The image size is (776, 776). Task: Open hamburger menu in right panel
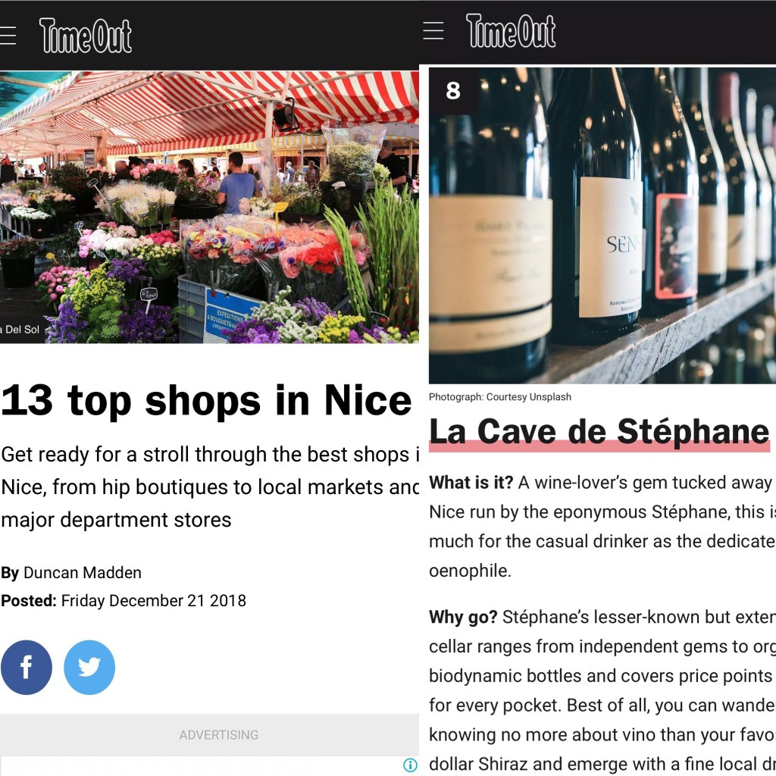(x=433, y=30)
